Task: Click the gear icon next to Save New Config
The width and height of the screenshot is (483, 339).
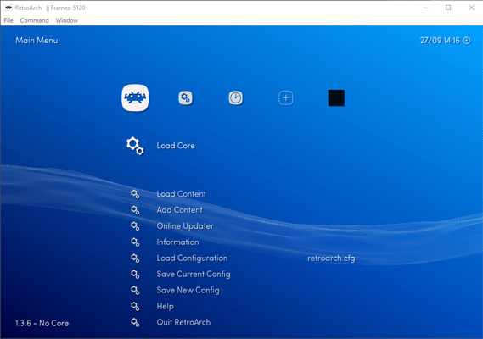Action: click(135, 290)
